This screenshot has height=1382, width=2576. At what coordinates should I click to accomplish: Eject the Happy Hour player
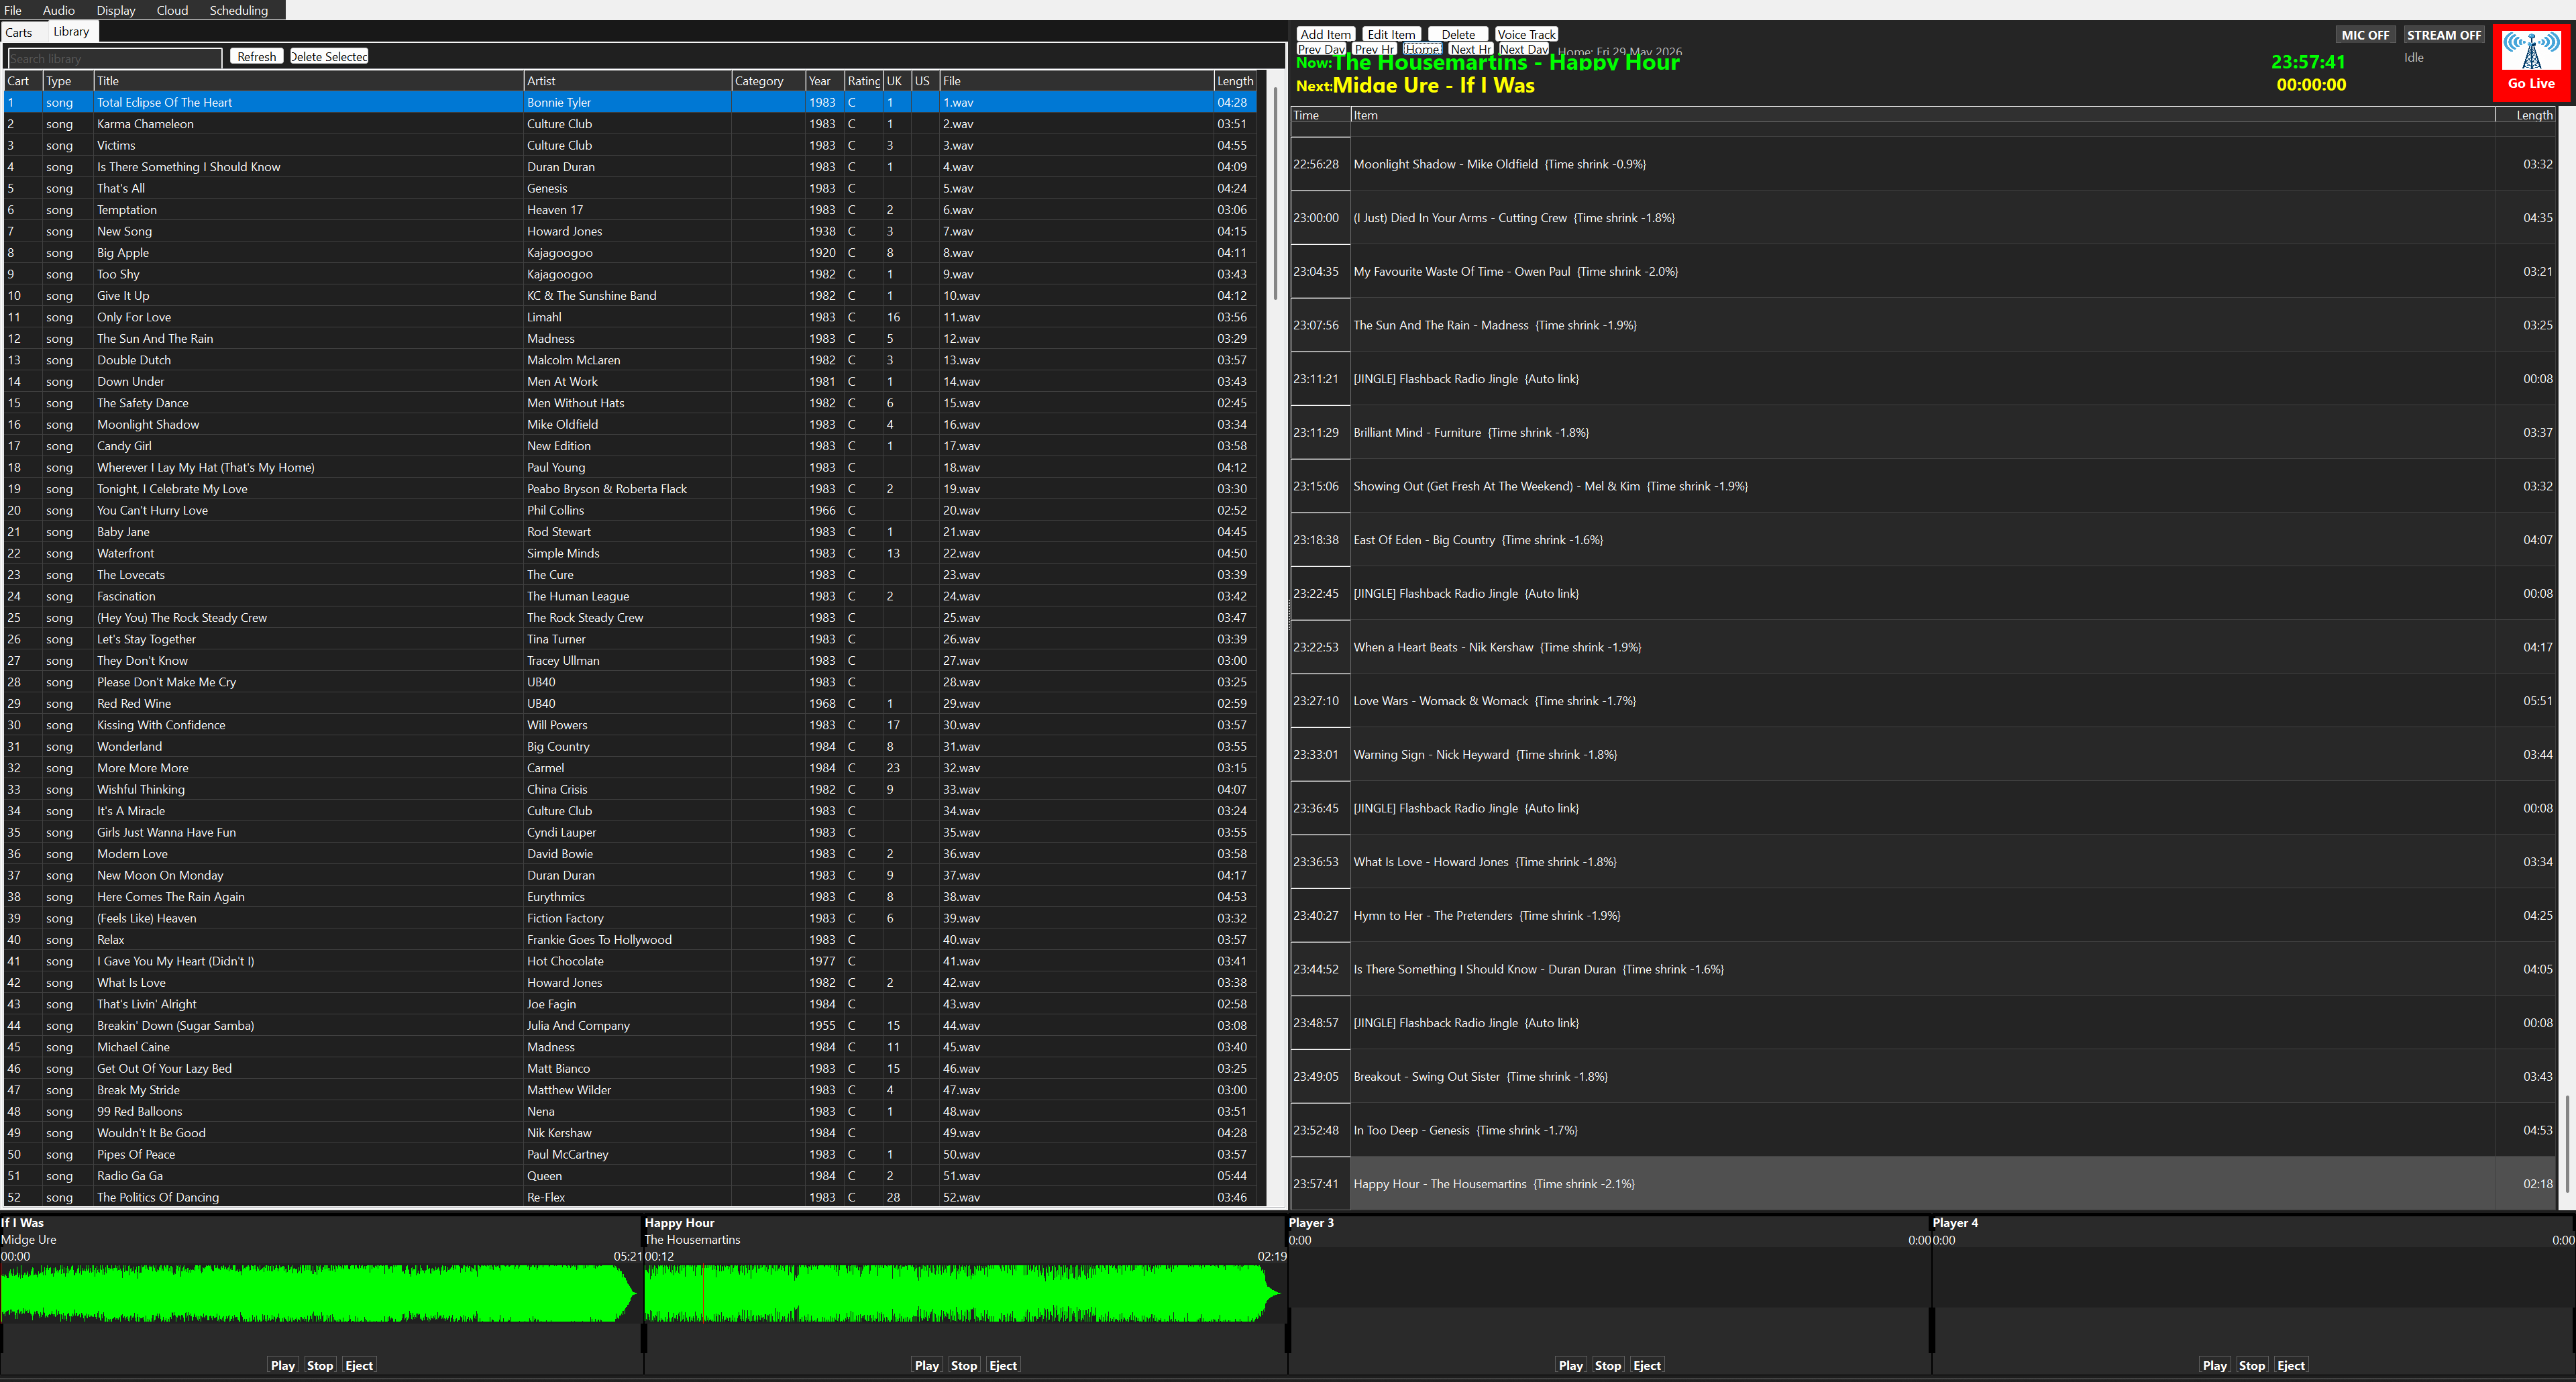point(1003,1365)
